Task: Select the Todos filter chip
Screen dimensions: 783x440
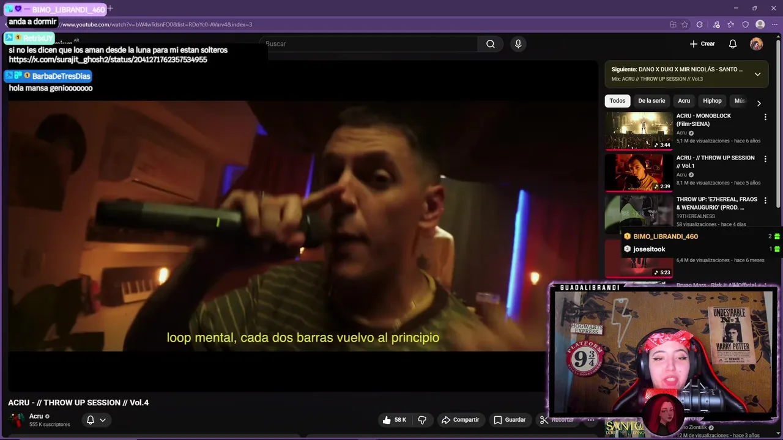Action: (x=617, y=101)
